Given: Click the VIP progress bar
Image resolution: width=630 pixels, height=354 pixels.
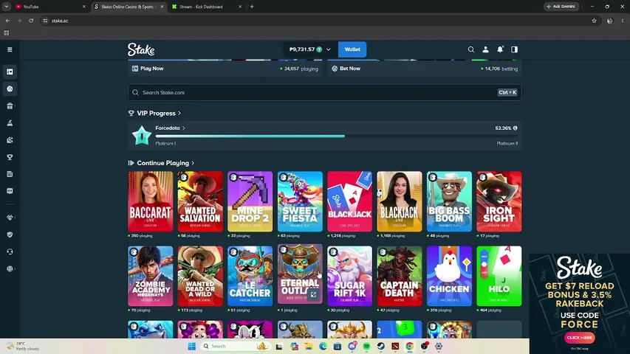Looking at the screenshot, I should click(336, 136).
